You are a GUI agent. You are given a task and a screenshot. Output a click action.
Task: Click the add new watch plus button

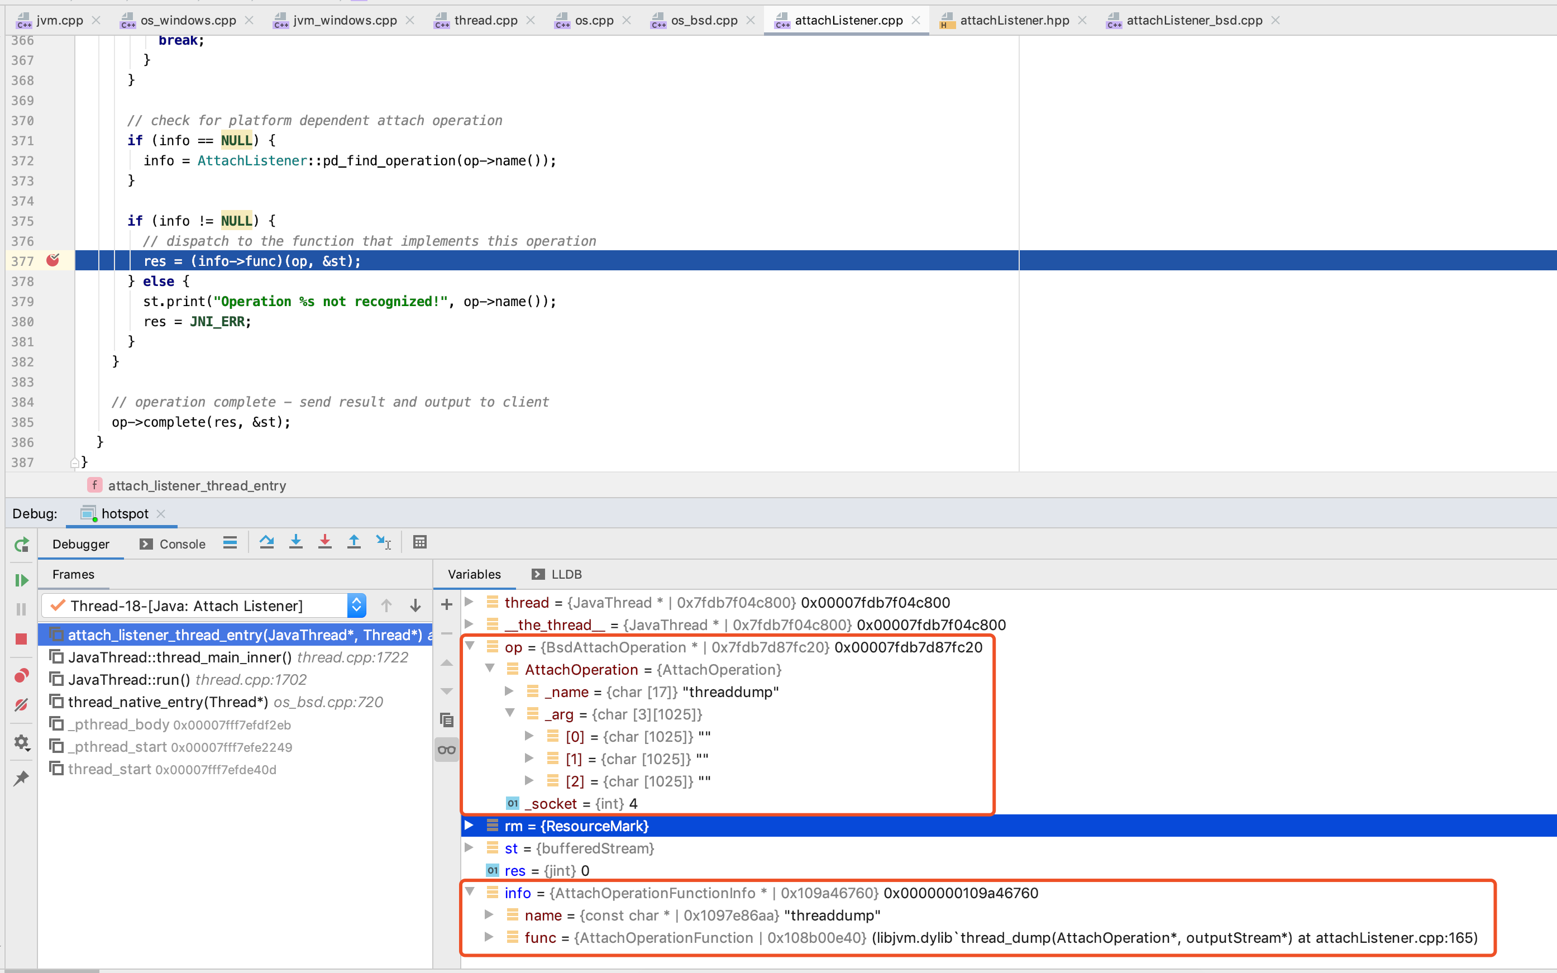point(447,604)
